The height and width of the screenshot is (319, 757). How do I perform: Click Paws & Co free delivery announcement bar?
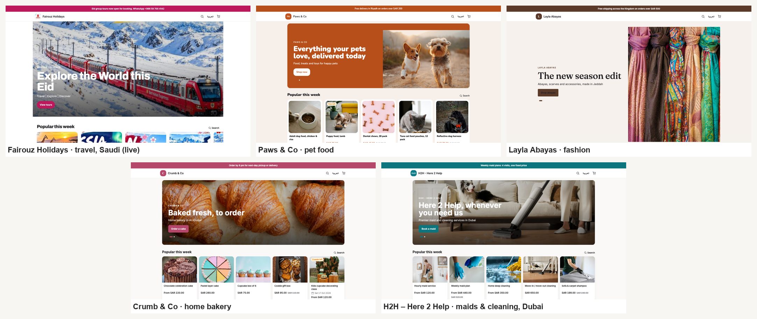(378, 8)
